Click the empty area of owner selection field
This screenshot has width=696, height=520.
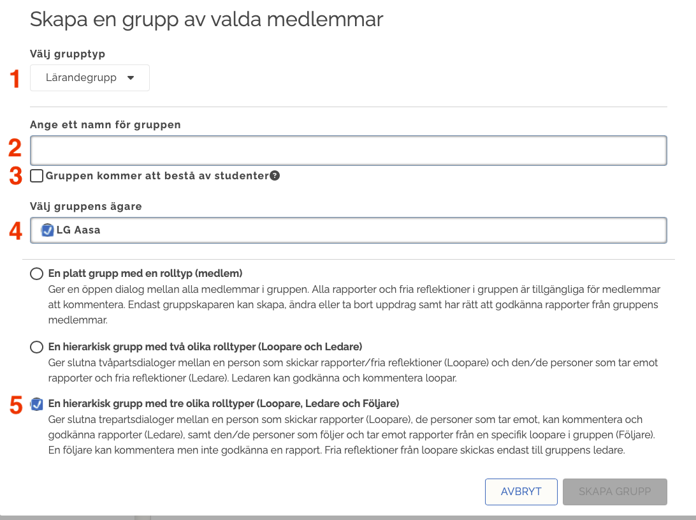coord(382,230)
